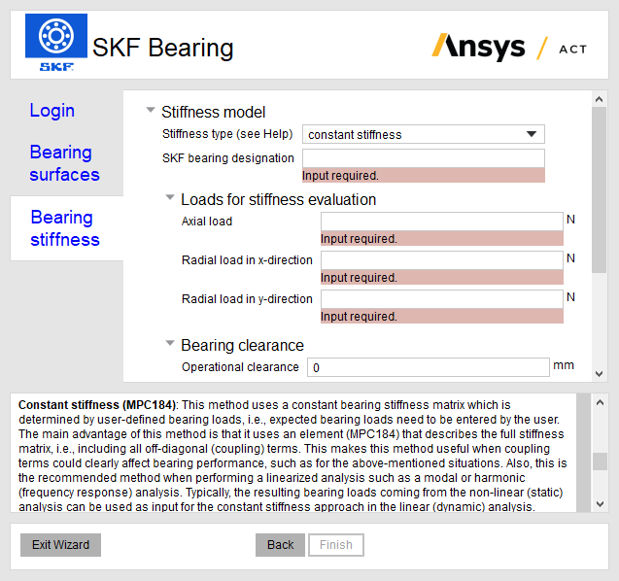
Task: Click 'Constant stiffness (MPC184)' help heading
Action: click(x=97, y=405)
